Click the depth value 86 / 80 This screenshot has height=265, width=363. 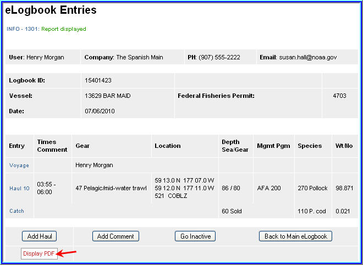point(231,188)
